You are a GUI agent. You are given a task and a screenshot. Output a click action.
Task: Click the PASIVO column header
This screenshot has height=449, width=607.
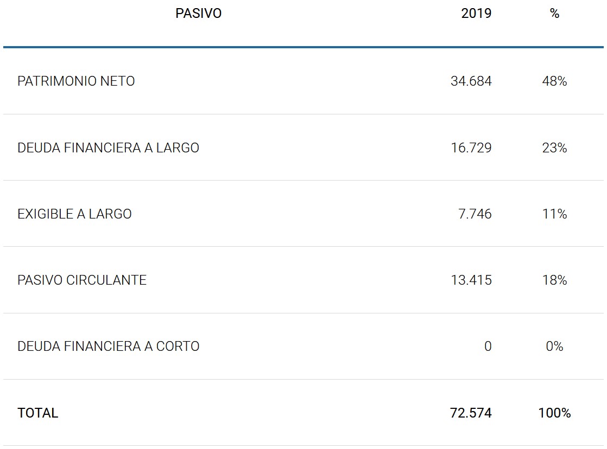(x=198, y=14)
